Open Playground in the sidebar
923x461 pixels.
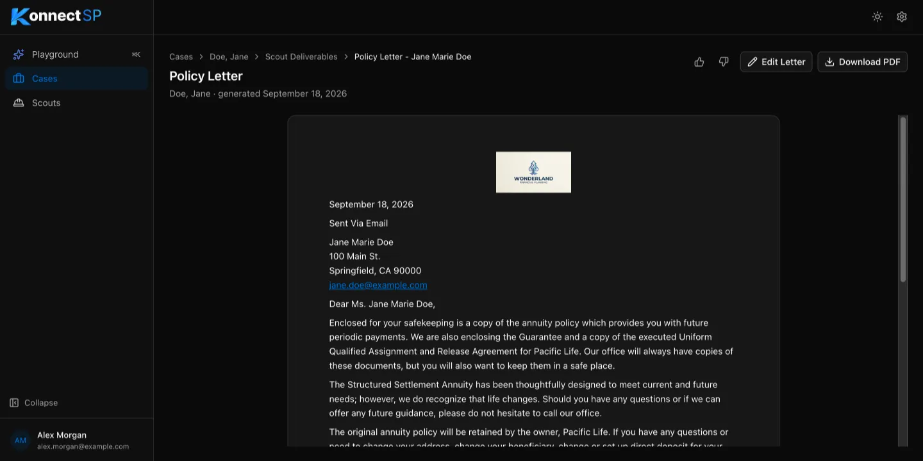coord(76,54)
